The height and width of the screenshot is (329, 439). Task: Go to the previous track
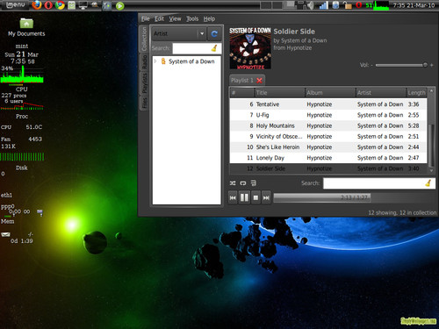click(x=233, y=198)
